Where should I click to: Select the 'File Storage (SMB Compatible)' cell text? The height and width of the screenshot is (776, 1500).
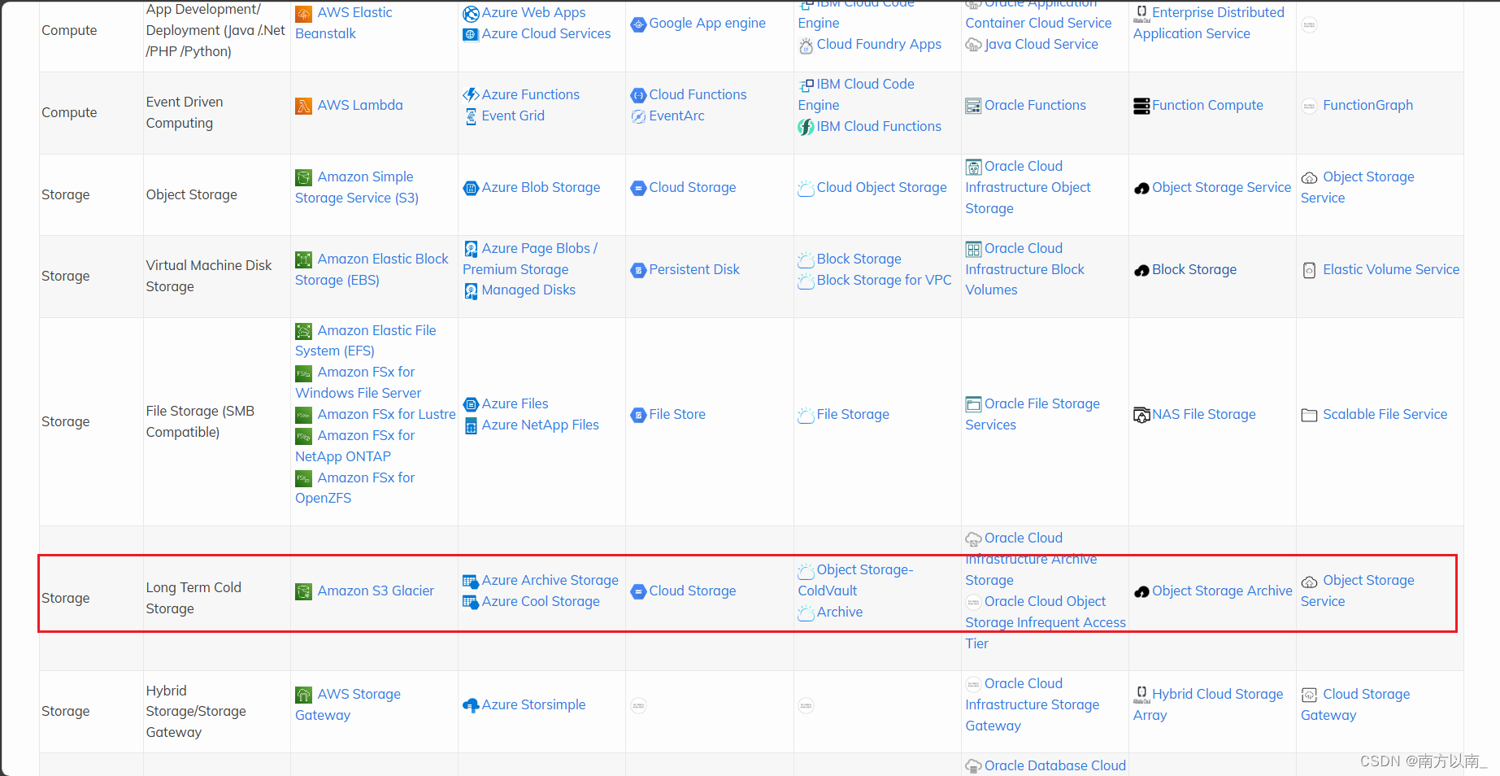pyautogui.click(x=200, y=422)
